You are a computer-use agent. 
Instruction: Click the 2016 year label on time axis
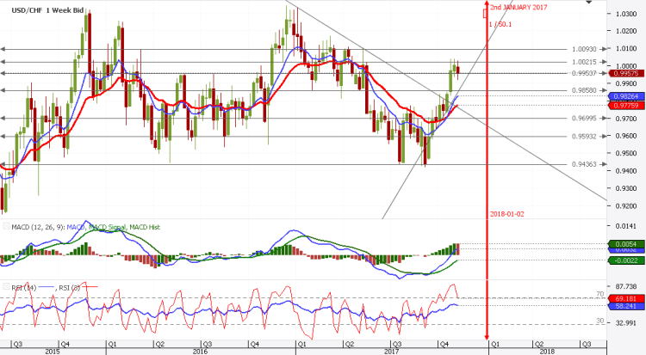pos(200,351)
